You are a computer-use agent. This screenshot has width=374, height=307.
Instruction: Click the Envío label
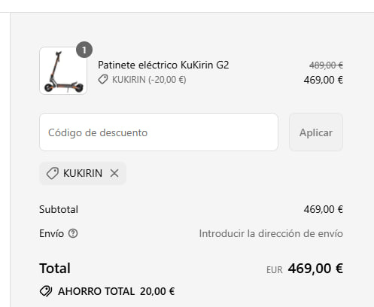pyautogui.click(x=52, y=233)
